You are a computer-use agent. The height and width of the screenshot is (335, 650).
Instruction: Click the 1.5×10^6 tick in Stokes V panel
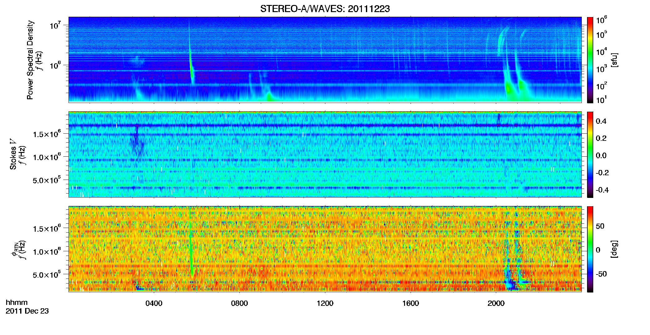(x=47, y=134)
